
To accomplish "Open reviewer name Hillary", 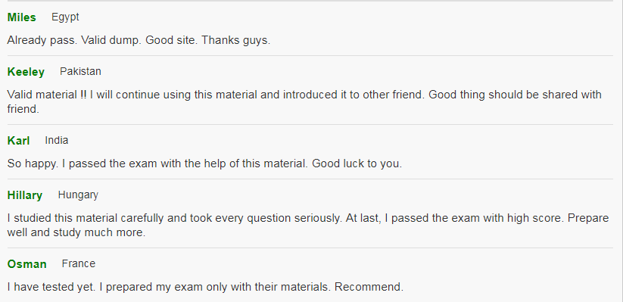I will (25, 195).
